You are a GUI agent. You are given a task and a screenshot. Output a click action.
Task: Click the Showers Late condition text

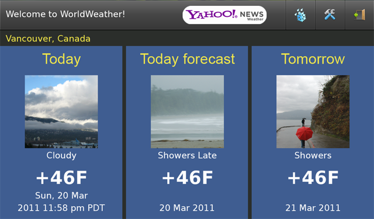click(x=187, y=155)
